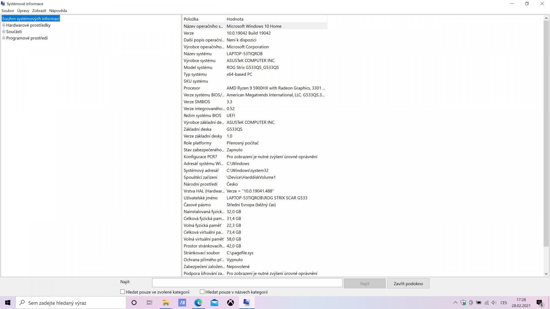Click the Cortana circle icon in taskbar

(134, 303)
